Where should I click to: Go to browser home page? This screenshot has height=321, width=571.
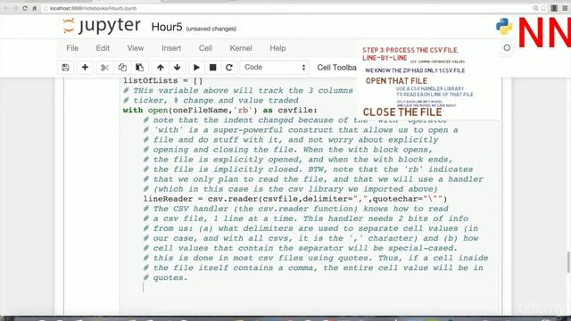[35, 8]
